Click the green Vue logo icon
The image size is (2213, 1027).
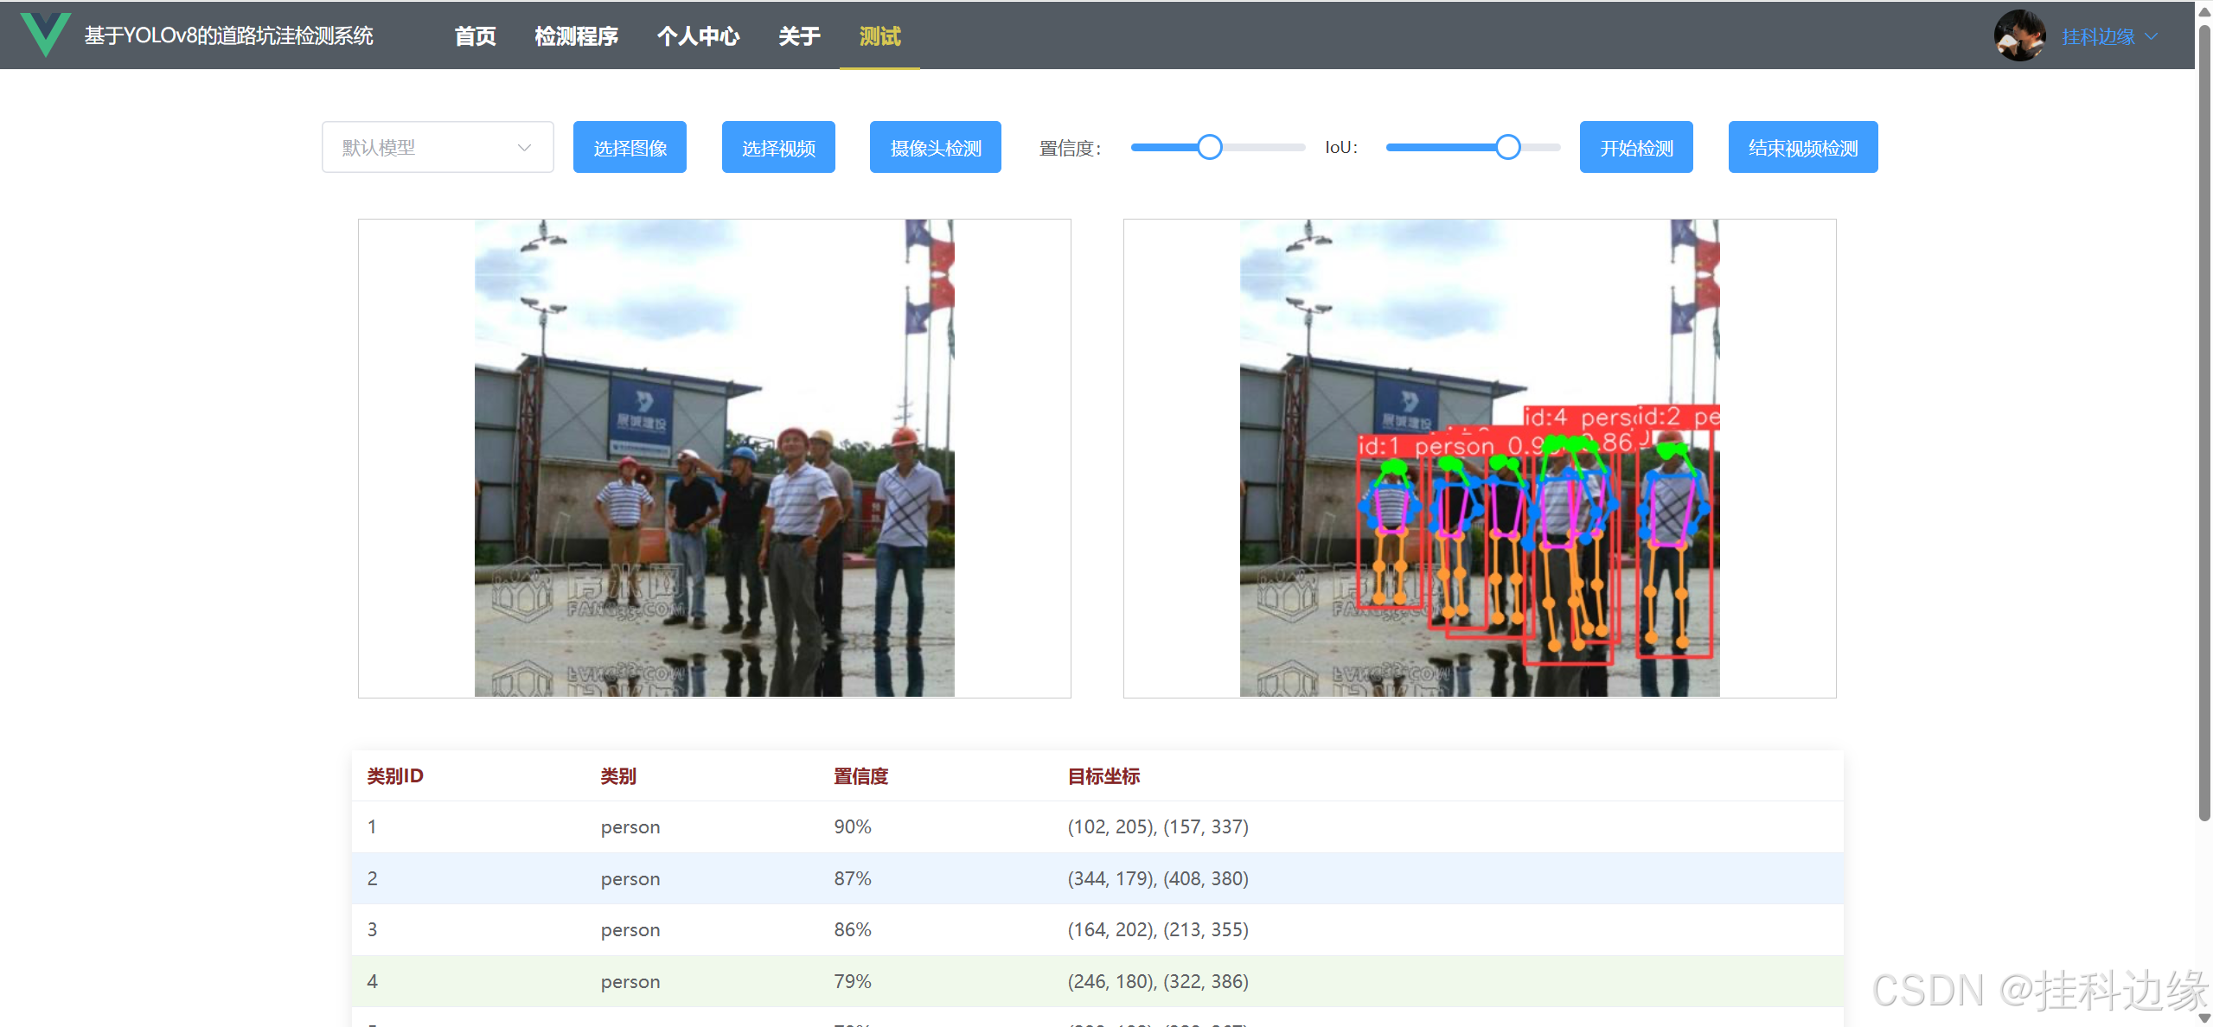45,35
